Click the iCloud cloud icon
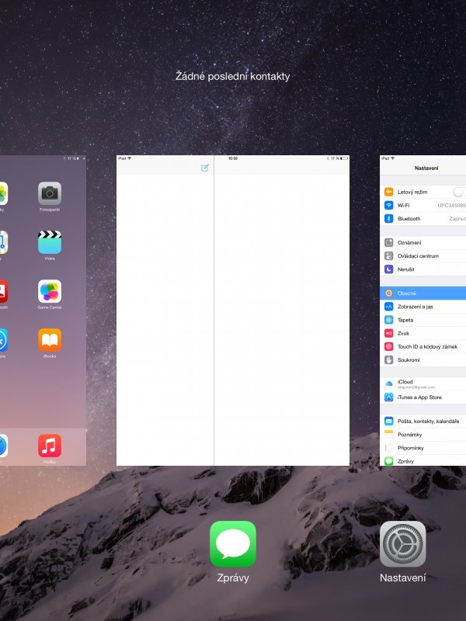466x621 pixels. [389, 383]
